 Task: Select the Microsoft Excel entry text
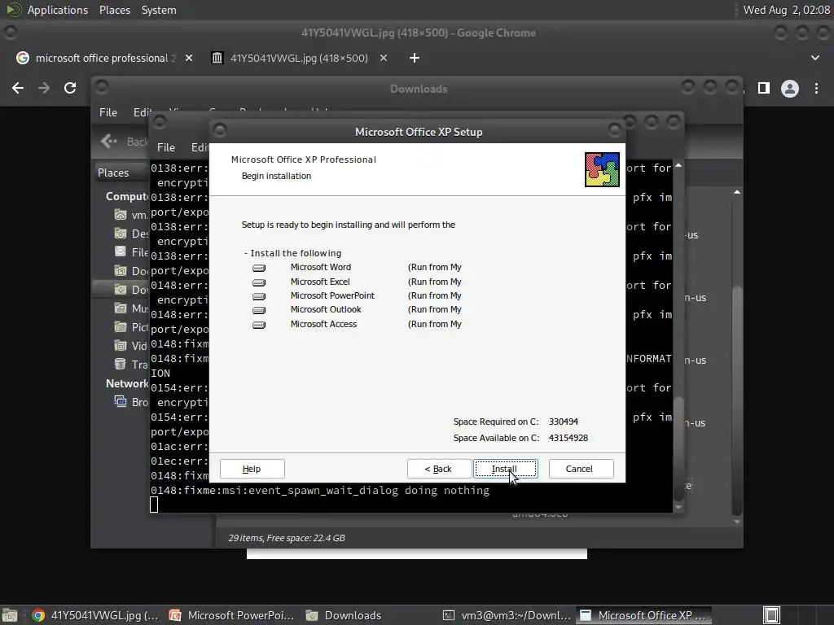point(320,282)
